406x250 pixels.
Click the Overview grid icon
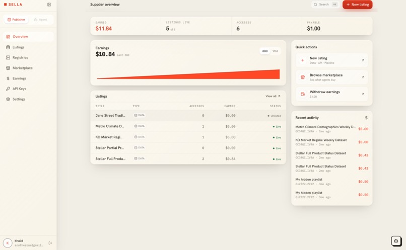[x=8, y=37]
